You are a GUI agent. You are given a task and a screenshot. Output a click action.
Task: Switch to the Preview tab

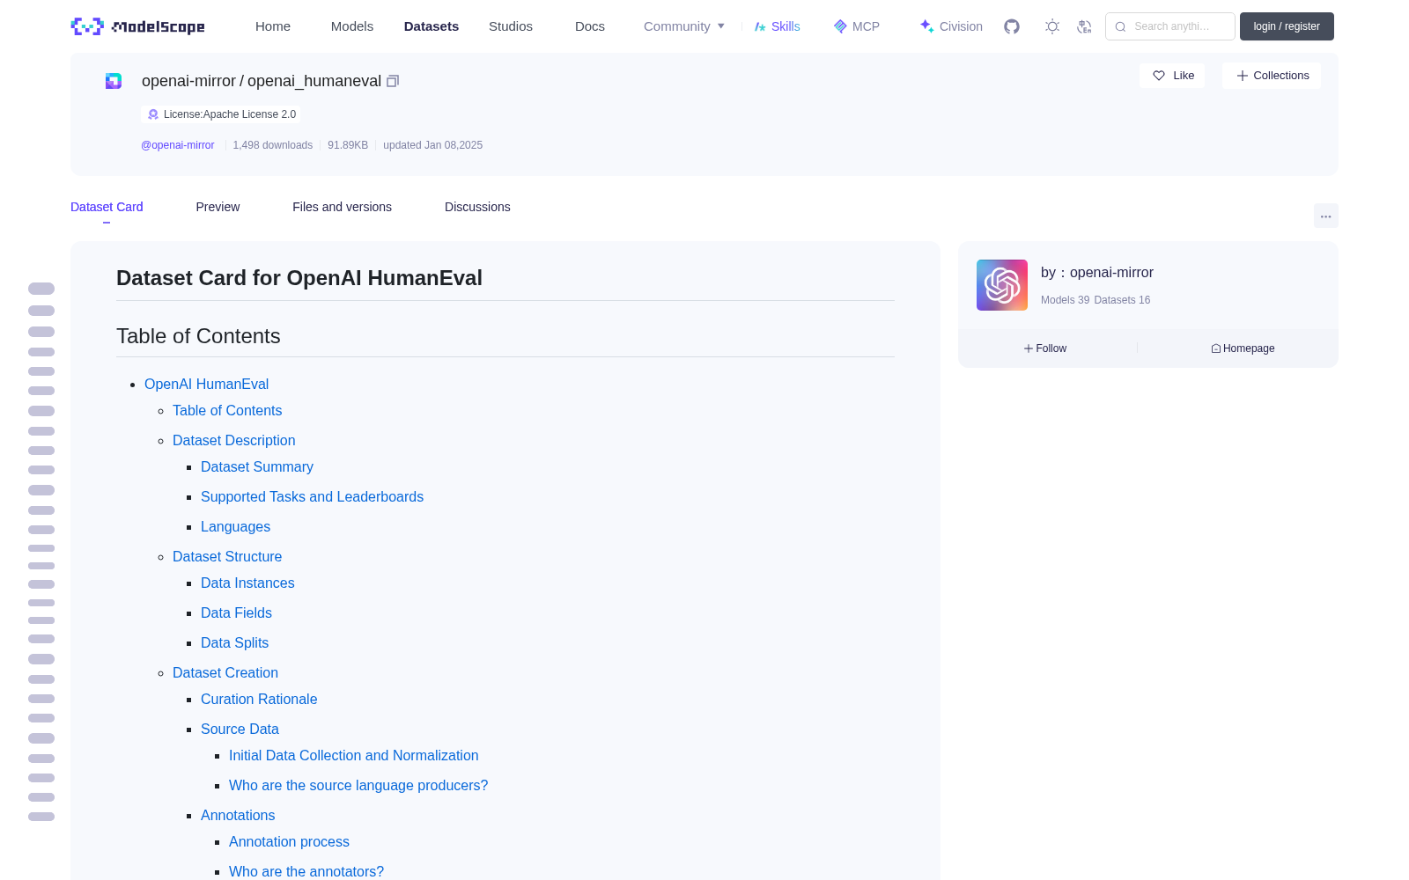coord(218,207)
